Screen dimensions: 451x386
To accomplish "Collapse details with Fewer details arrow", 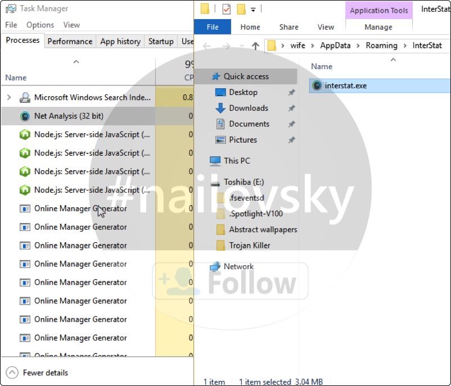I will 12,373.
